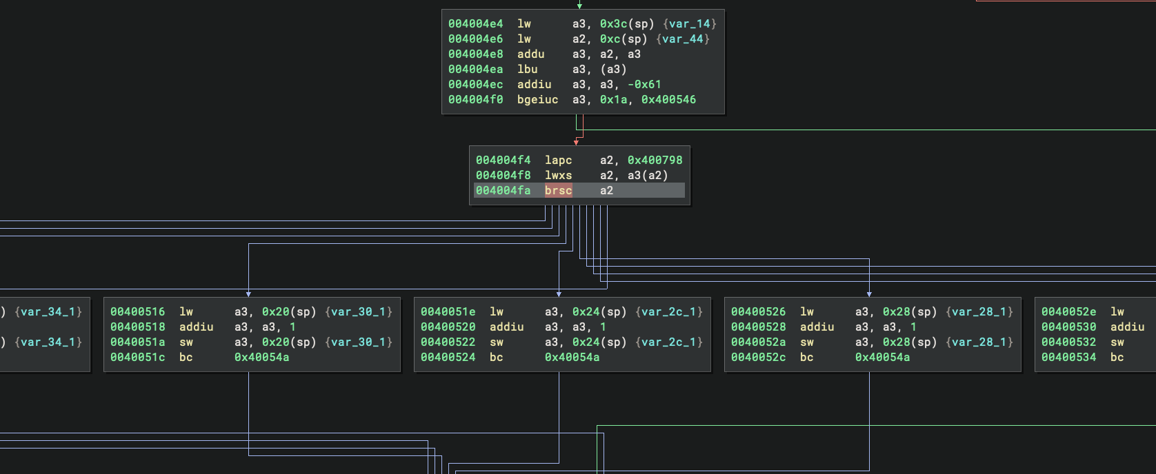The image size is (1156, 474).
Task: Select address 004004f4
Action: pos(504,161)
